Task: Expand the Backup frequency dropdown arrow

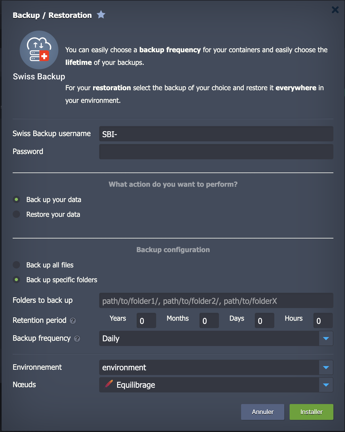Action: (326, 338)
